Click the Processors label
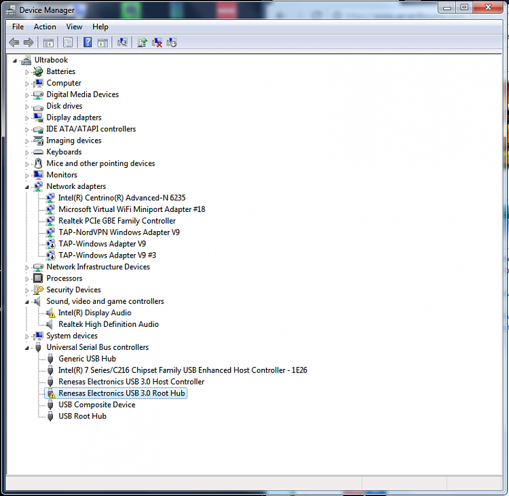Image resolution: width=509 pixels, height=496 pixels. click(x=64, y=278)
